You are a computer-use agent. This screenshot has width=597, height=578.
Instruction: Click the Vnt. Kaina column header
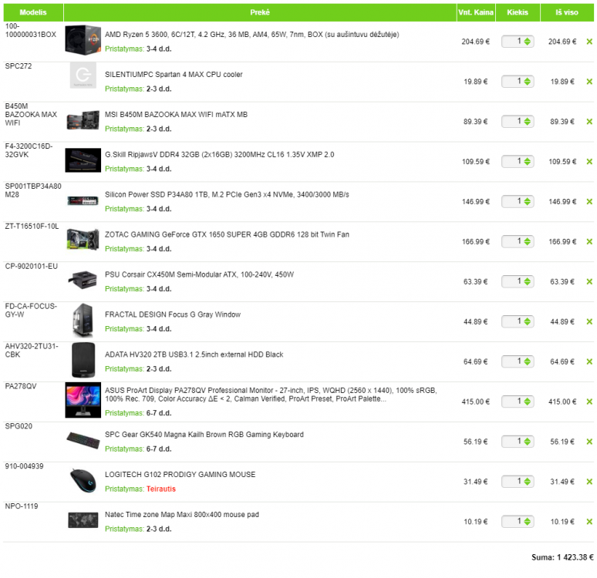pyautogui.click(x=476, y=12)
